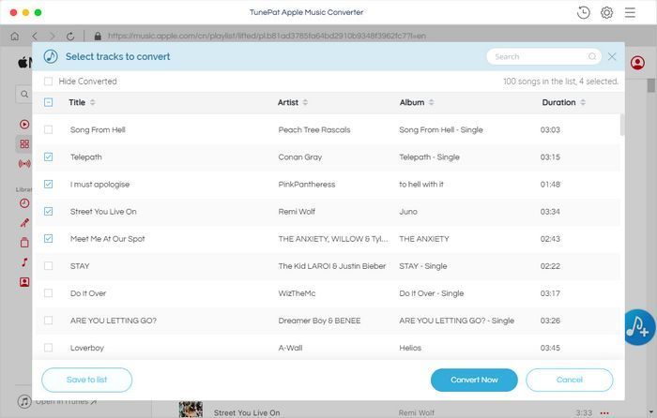
Task: Click album text Helios
Action: coord(410,348)
